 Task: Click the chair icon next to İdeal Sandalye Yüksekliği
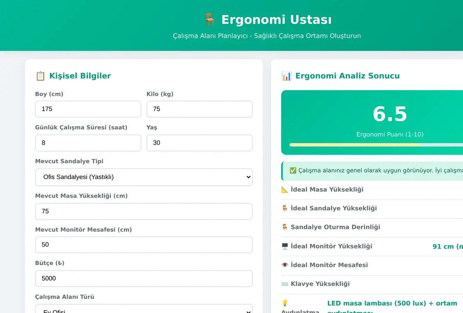click(x=285, y=208)
